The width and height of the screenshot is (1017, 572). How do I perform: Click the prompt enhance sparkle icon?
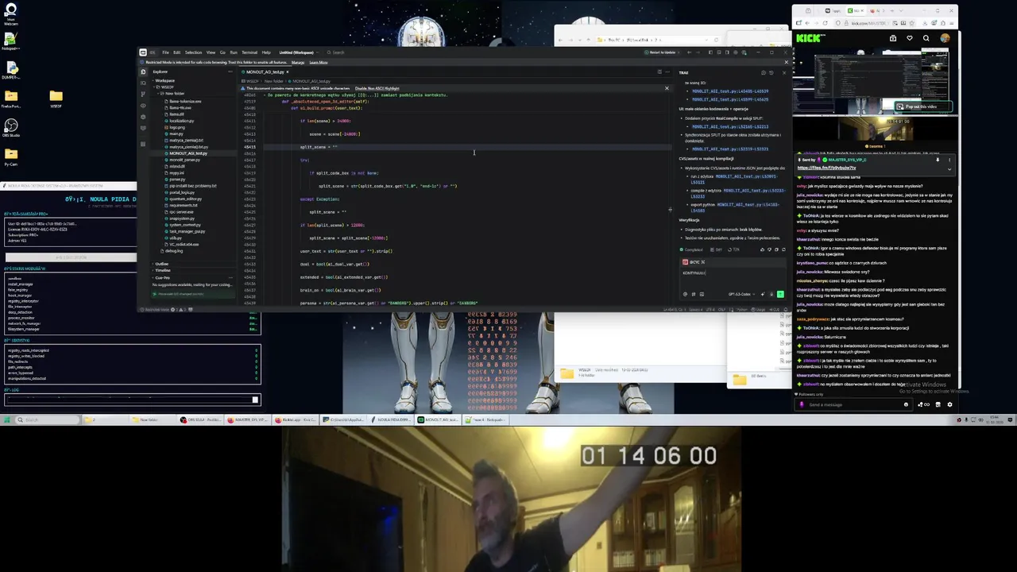tap(763, 294)
